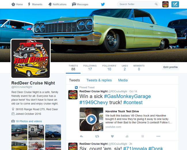Switch to the Tweets & replies tab
The height and width of the screenshot is (150, 187).
pos(99,80)
